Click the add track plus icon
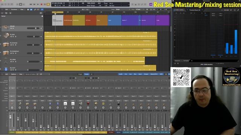Image resolution: width=241 pixels, height=135 pixels. [x=2, y=13]
